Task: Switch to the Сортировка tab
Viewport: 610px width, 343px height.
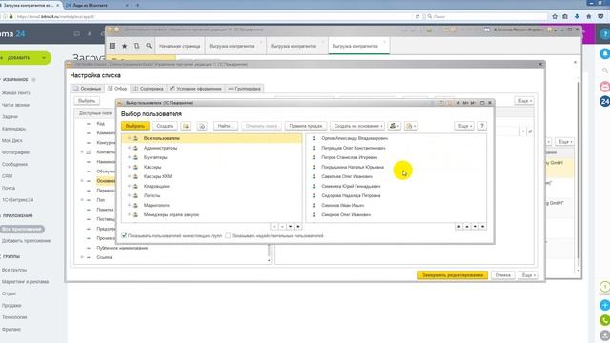Action: [x=149, y=89]
